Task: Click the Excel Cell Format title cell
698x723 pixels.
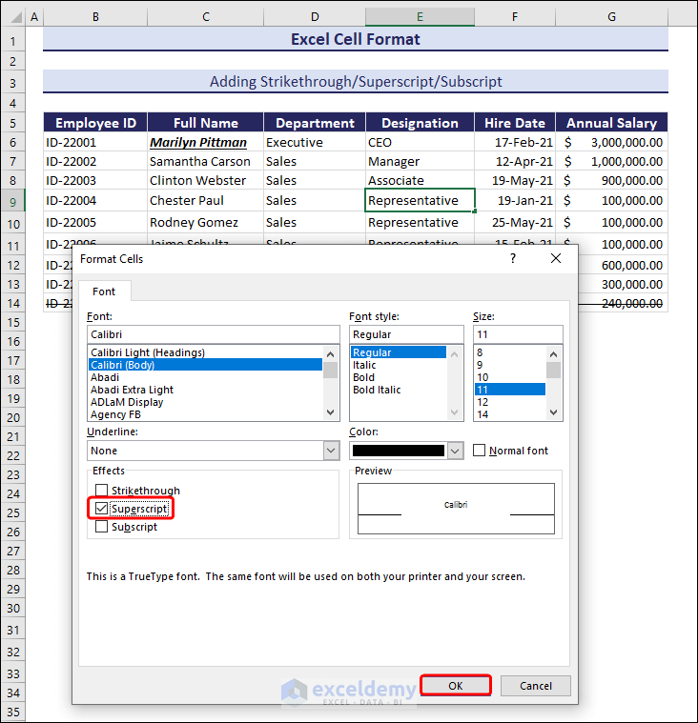Action: click(x=356, y=39)
